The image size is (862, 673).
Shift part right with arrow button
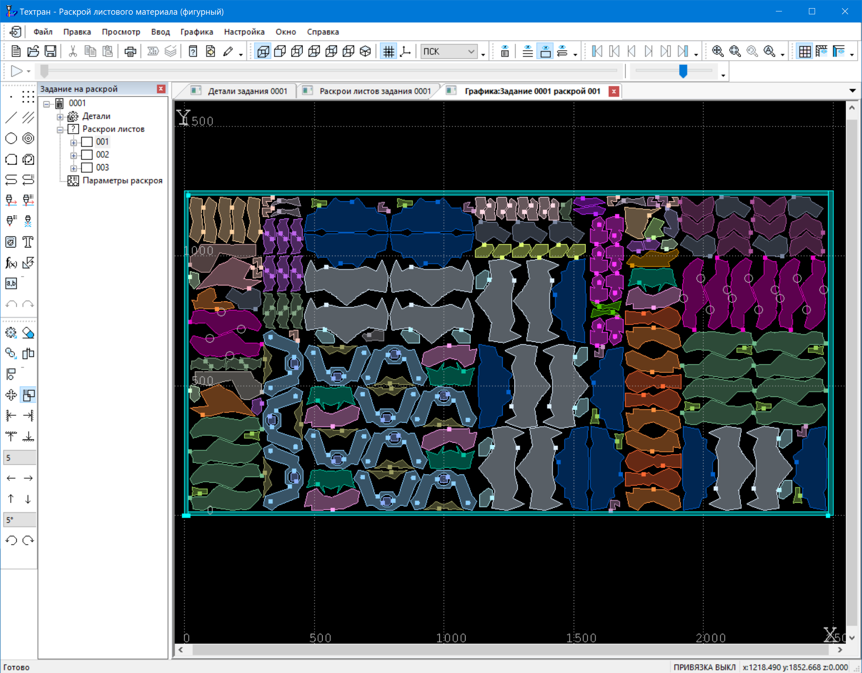28,478
